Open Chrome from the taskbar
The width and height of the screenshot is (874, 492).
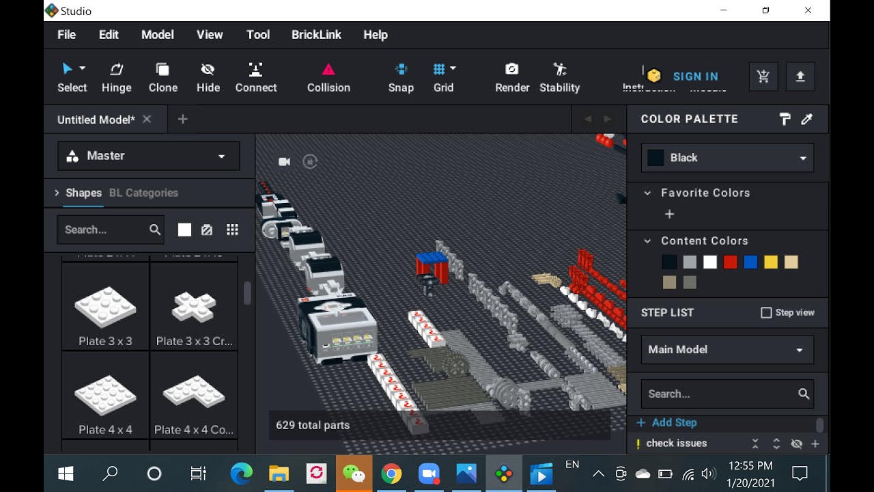[x=391, y=474]
